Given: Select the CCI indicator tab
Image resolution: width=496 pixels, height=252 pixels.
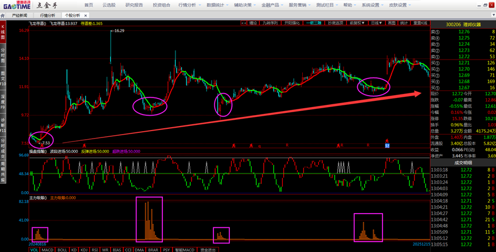Looking at the screenshot, I should click(x=128, y=250).
